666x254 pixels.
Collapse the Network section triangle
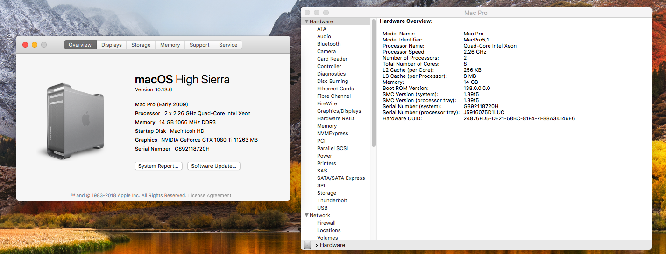coord(306,215)
